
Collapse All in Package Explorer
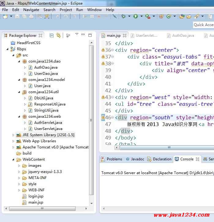click(52, 35)
